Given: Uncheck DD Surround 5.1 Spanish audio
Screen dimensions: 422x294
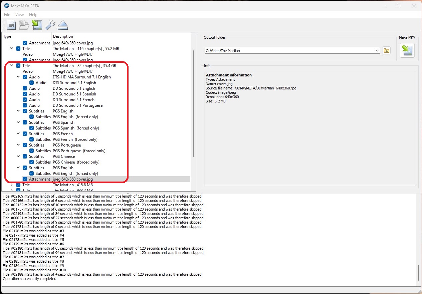Looking at the screenshot, I should [25, 94].
